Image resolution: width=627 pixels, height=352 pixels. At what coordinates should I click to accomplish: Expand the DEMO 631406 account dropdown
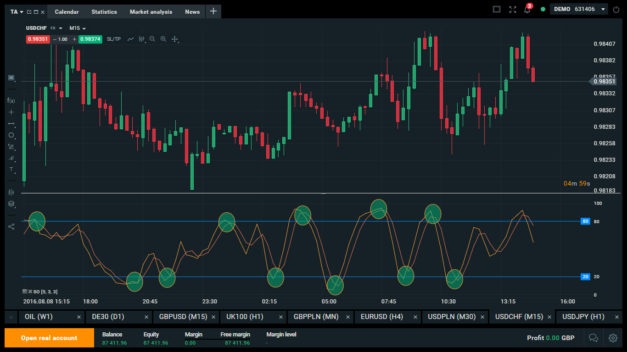[603, 9]
